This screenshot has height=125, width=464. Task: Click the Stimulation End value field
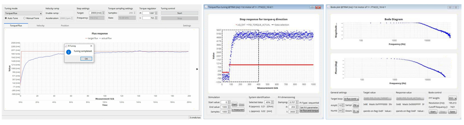point(226,107)
